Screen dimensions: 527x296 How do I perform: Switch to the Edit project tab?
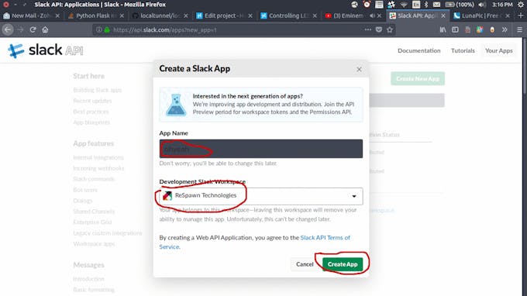coord(224,15)
